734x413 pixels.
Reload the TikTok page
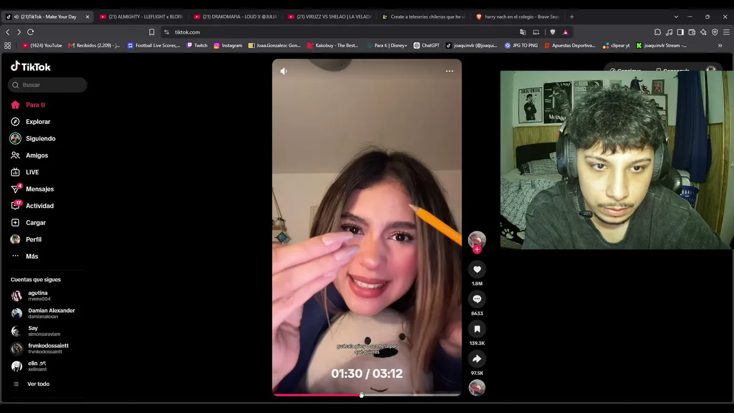pos(30,32)
